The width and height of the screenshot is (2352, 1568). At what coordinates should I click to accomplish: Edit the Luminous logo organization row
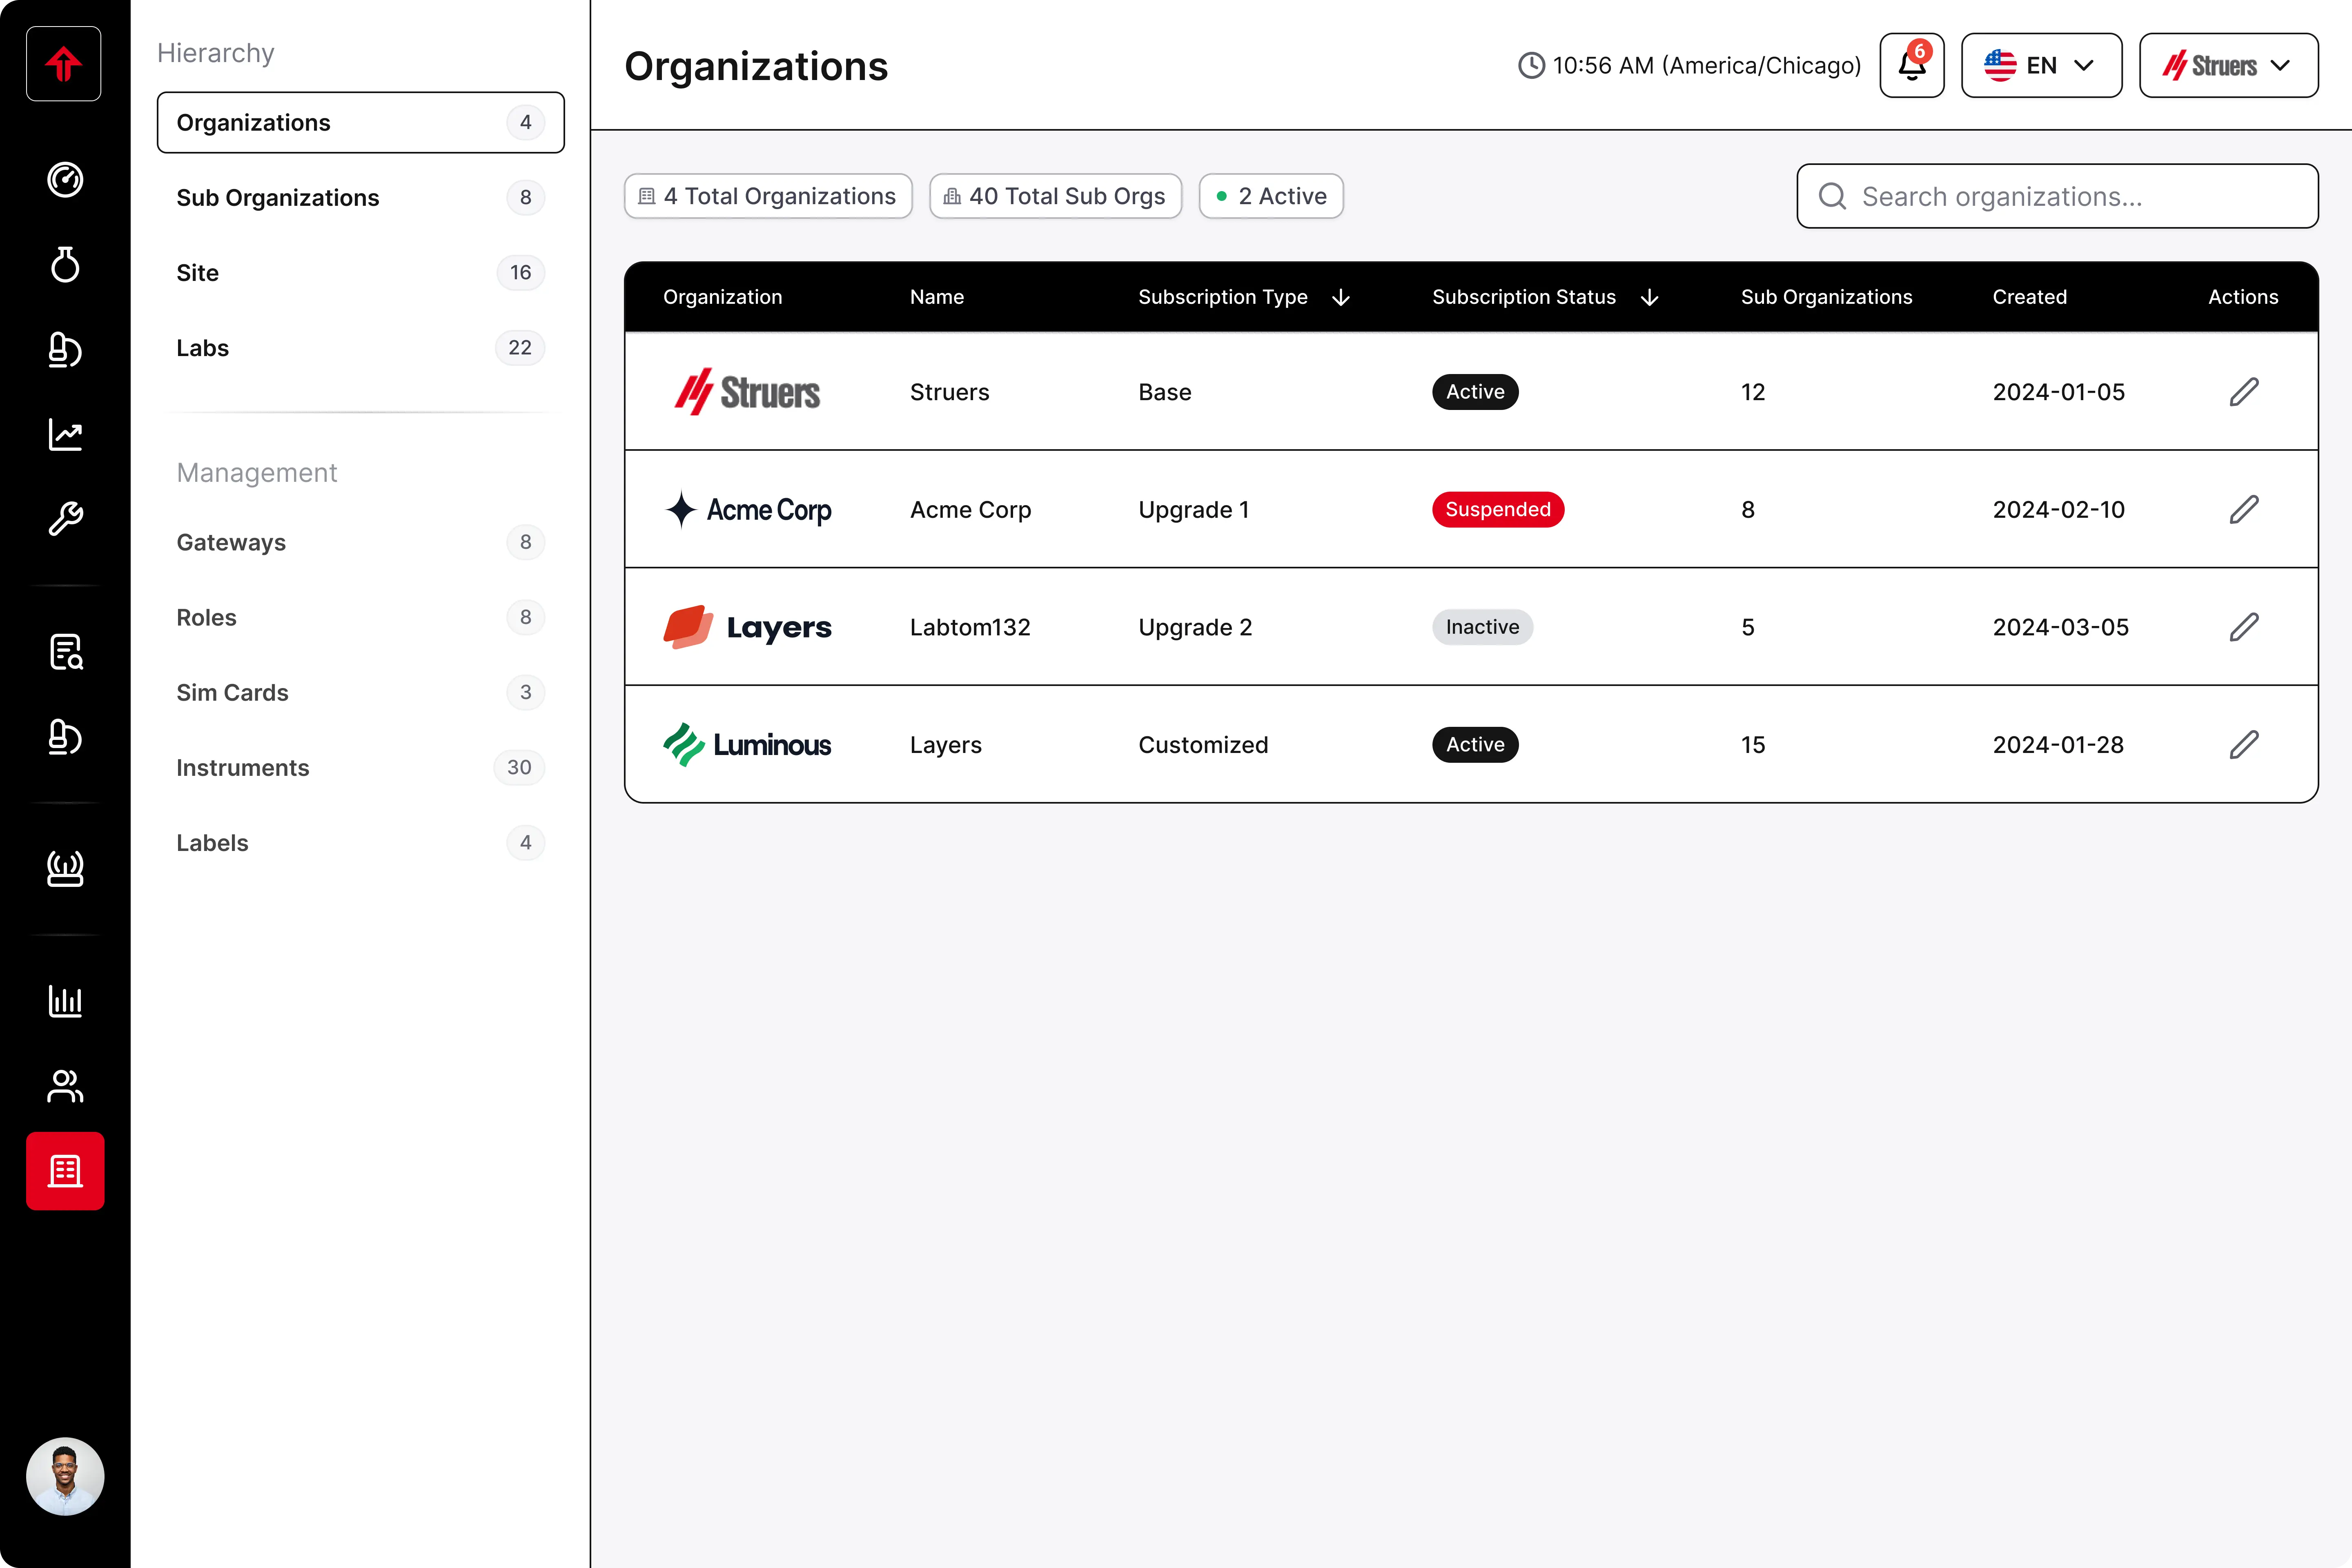(x=2244, y=745)
